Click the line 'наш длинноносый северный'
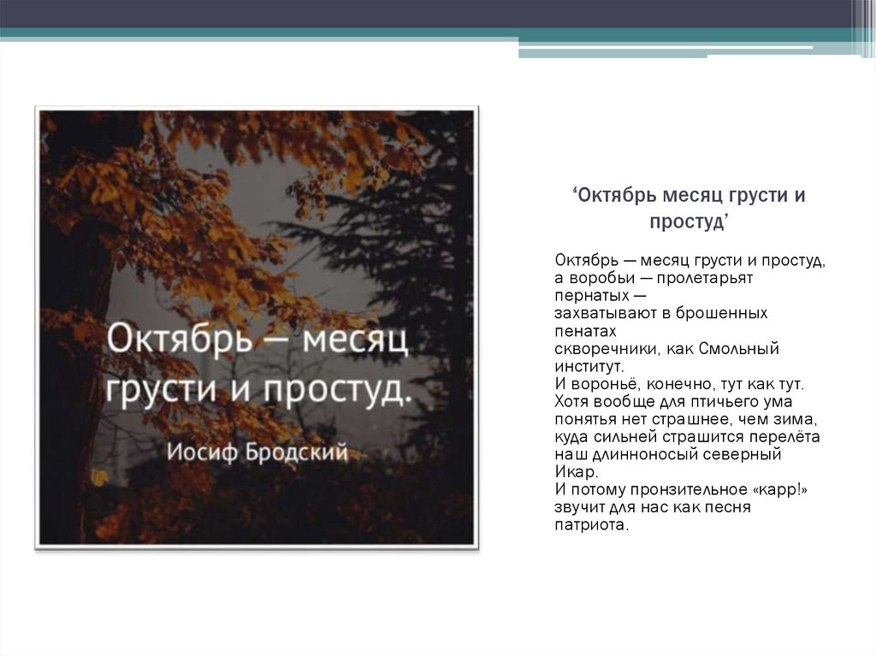The width and height of the screenshot is (876, 656). (x=667, y=454)
